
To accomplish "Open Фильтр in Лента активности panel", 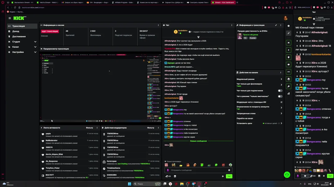I will tap(89, 128).
